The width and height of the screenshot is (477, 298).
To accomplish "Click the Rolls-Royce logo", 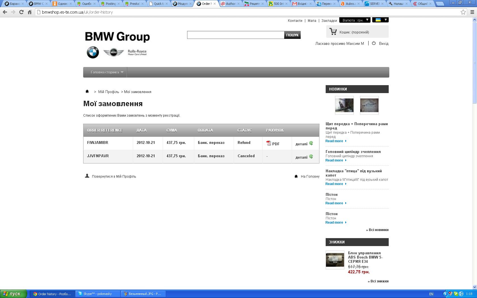I will pos(137,53).
